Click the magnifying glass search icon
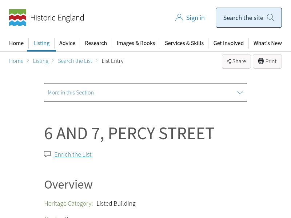291x218 pixels. click(271, 17)
